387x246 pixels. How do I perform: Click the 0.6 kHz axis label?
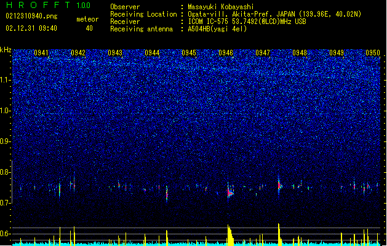6,234
